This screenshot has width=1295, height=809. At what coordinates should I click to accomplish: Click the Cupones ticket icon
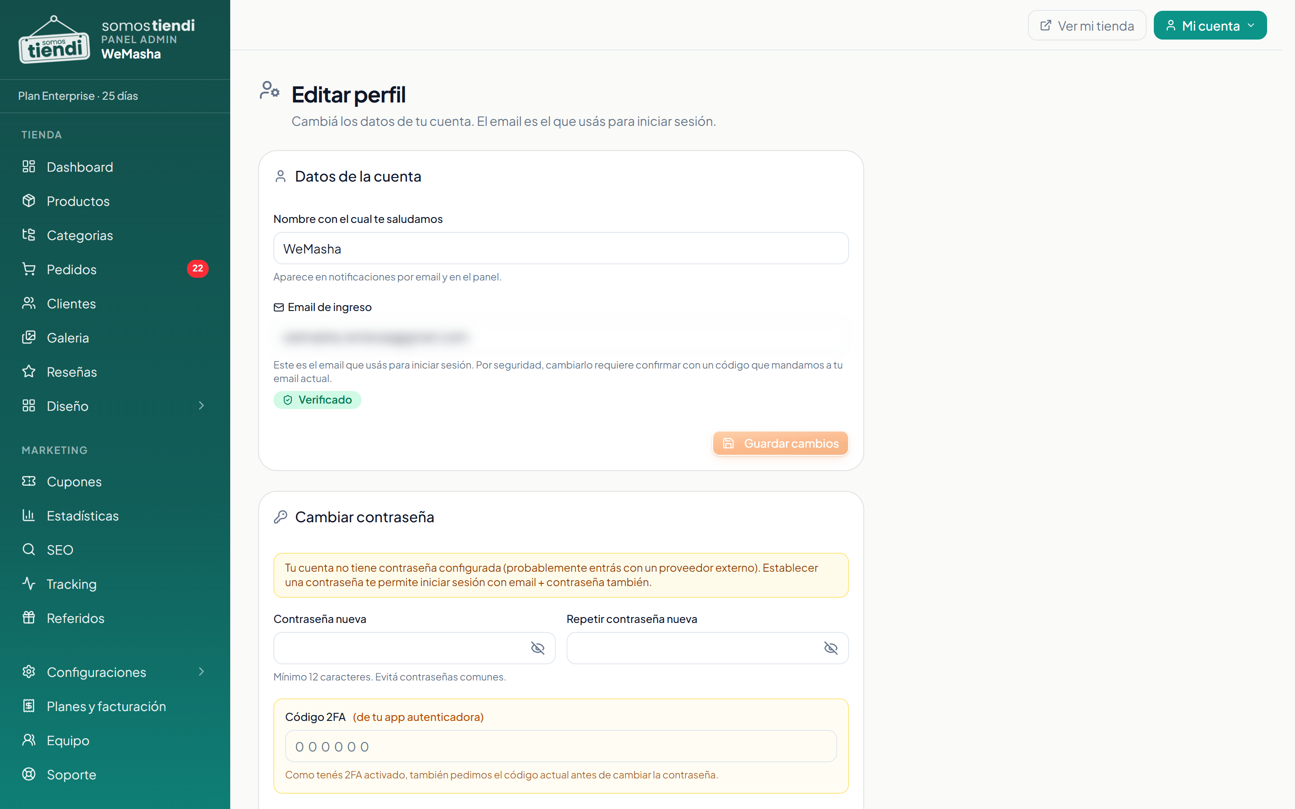29,481
